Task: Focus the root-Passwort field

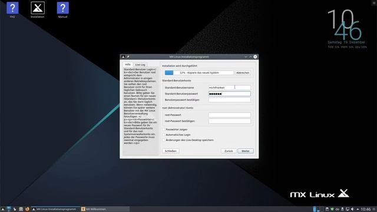Action: pyautogui.click(x=229, y=115)
